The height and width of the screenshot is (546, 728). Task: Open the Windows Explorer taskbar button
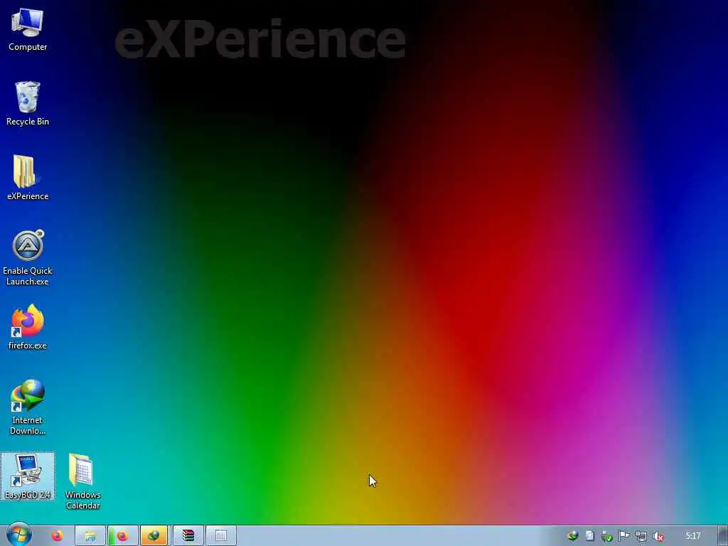pyautogui.click(x=90, y=536)
